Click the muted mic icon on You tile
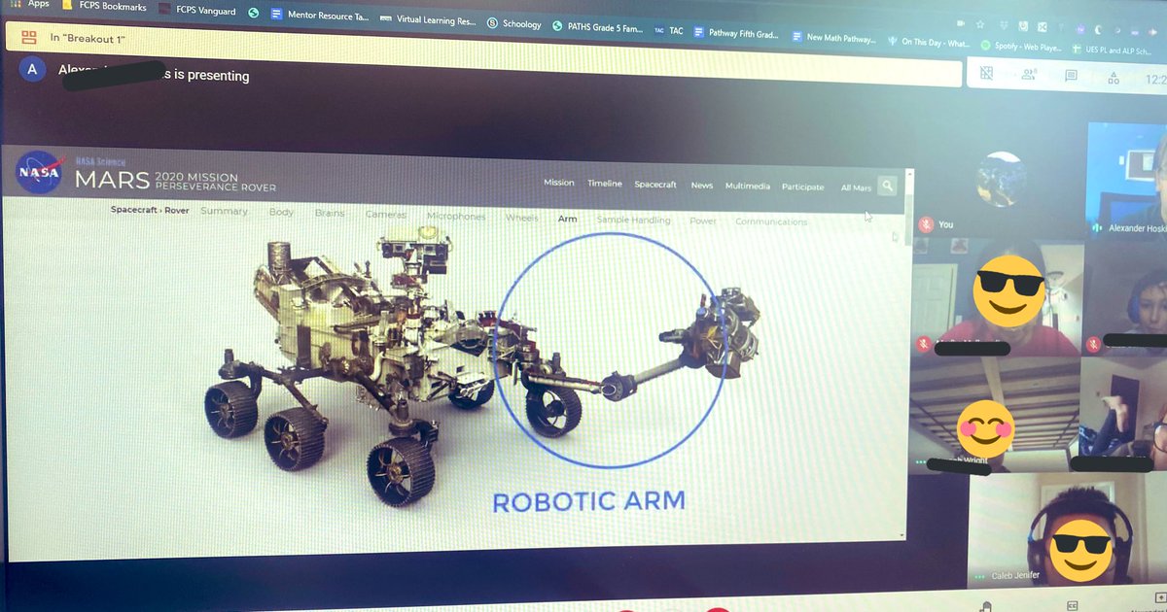The image size is (1167, 612). (x=926, y=224)
